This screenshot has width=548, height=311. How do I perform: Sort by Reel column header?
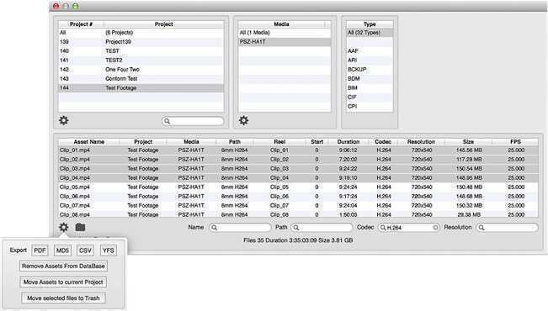pos(279,142)
